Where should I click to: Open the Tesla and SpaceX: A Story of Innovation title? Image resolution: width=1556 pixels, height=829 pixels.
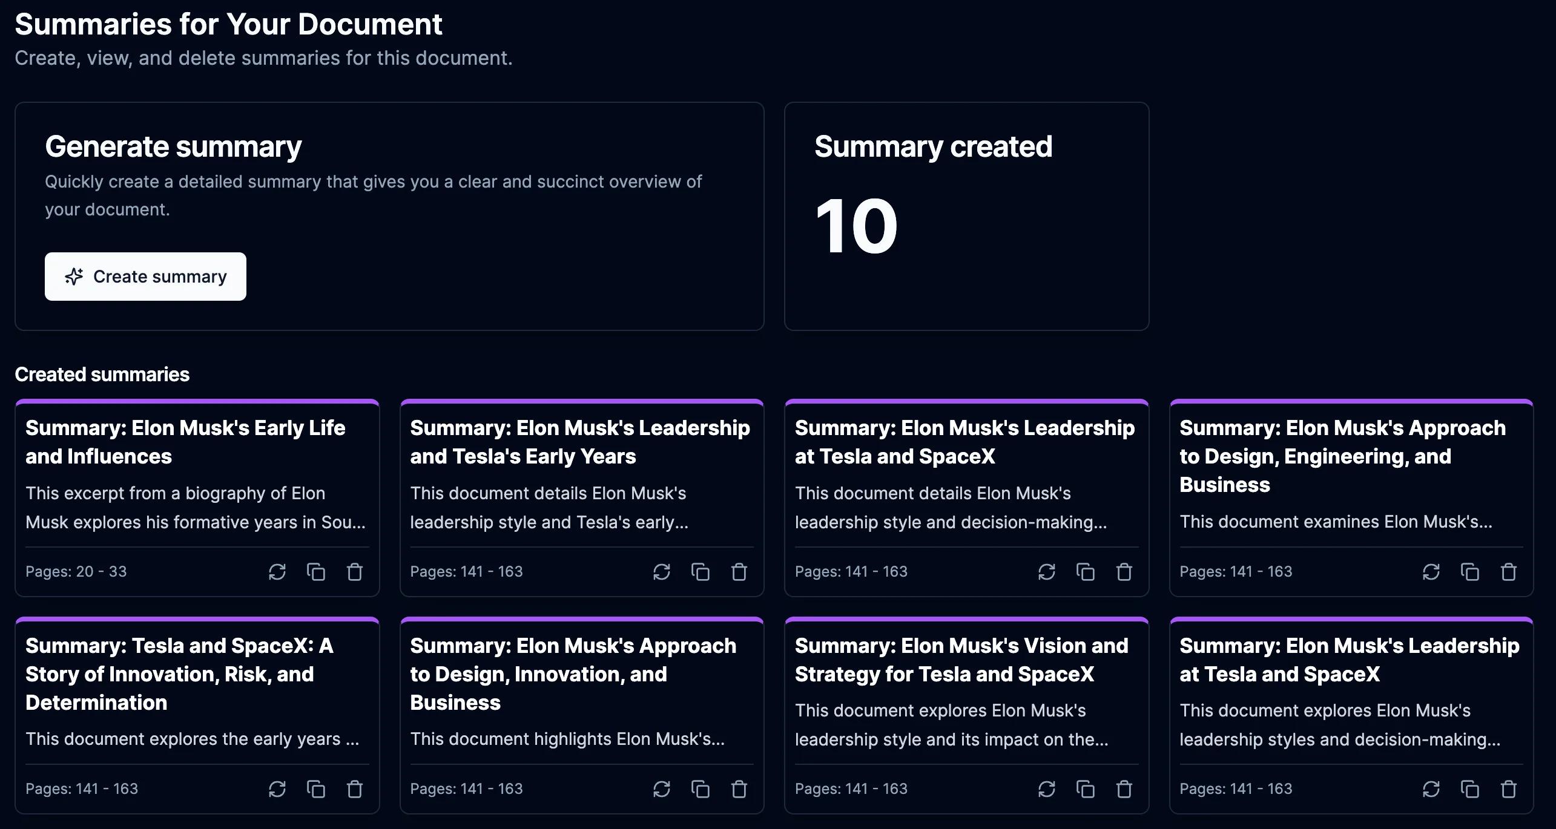[x=179, y=674]
